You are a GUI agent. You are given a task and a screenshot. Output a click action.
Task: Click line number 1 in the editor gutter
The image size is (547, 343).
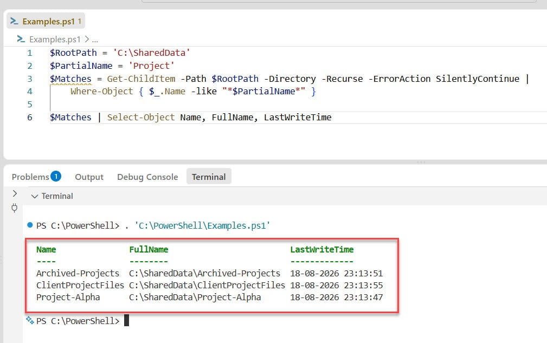30,53
